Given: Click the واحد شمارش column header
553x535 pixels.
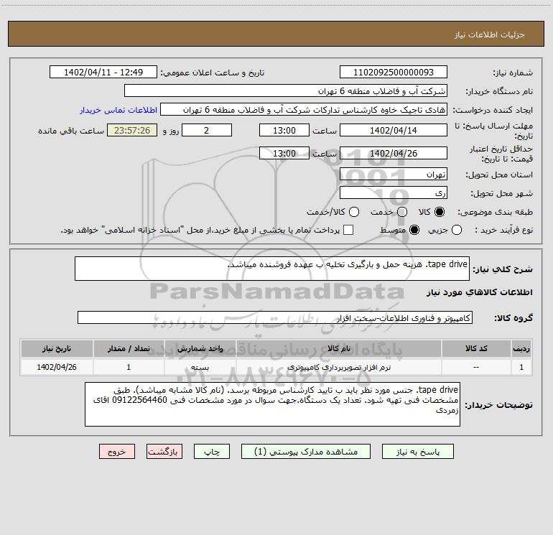Looking at the screenshot, I should 200,349.
